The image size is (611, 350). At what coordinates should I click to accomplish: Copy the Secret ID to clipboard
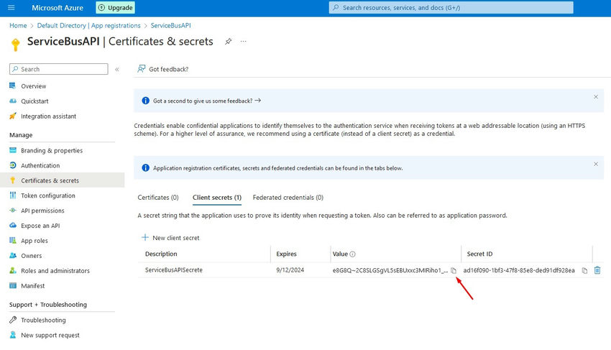point(584,270)
